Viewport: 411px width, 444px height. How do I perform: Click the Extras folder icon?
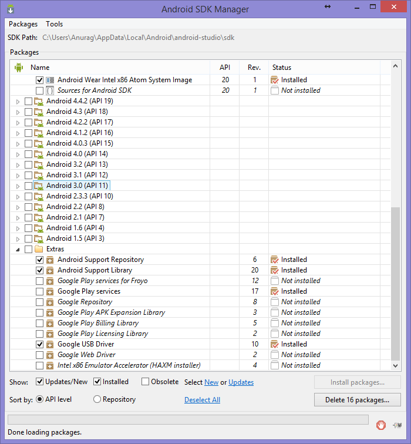39,249
